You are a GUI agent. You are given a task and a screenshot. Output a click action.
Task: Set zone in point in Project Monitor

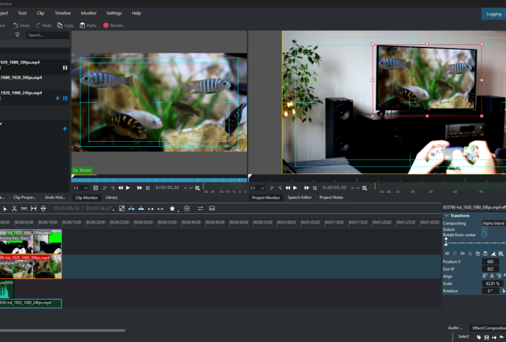click(x=272, y=187)
